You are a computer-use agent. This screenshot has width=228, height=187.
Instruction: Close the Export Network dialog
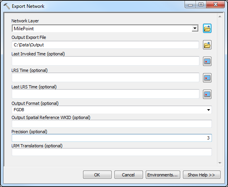click(215, 5)
